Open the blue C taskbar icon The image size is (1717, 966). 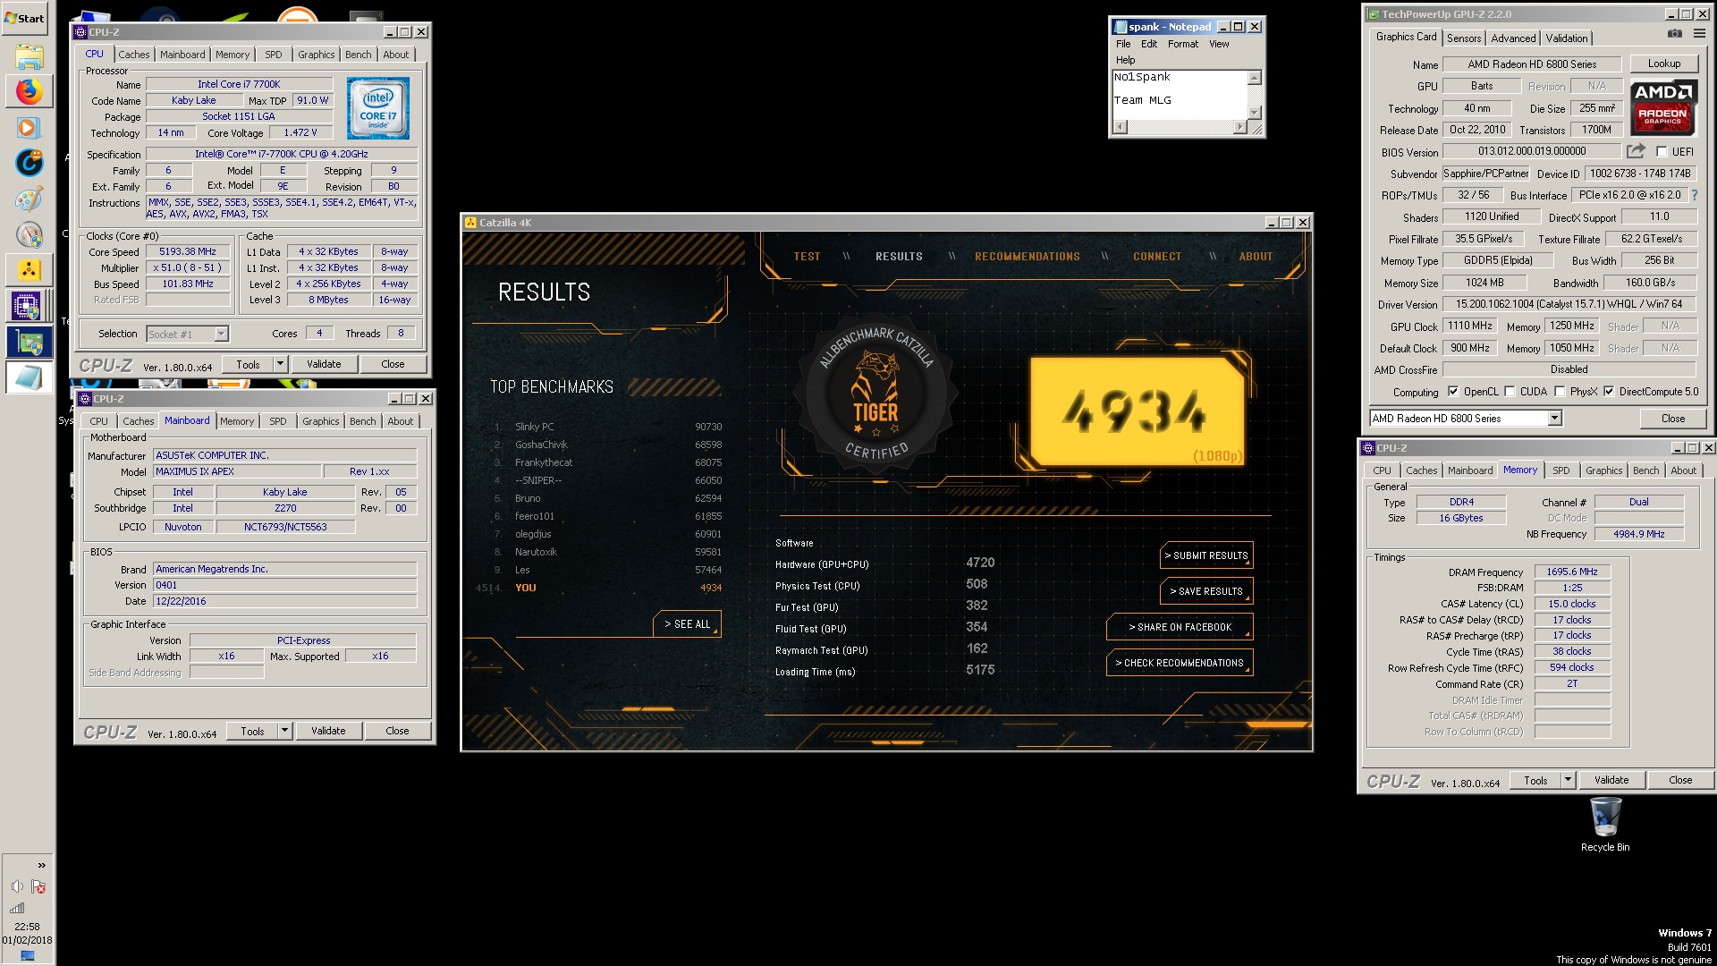pos(29,163)
